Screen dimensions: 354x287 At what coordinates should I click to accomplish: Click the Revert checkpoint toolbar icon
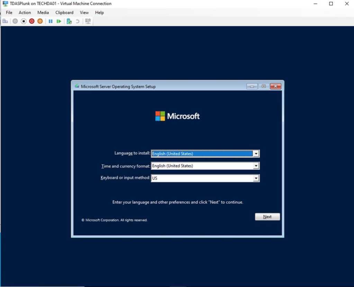[77, 21]
